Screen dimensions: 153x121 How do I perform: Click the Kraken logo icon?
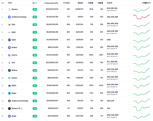9,48
